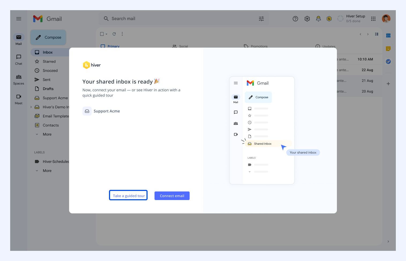
Task: Refresh the mail list
Action: tap(114, 34)
